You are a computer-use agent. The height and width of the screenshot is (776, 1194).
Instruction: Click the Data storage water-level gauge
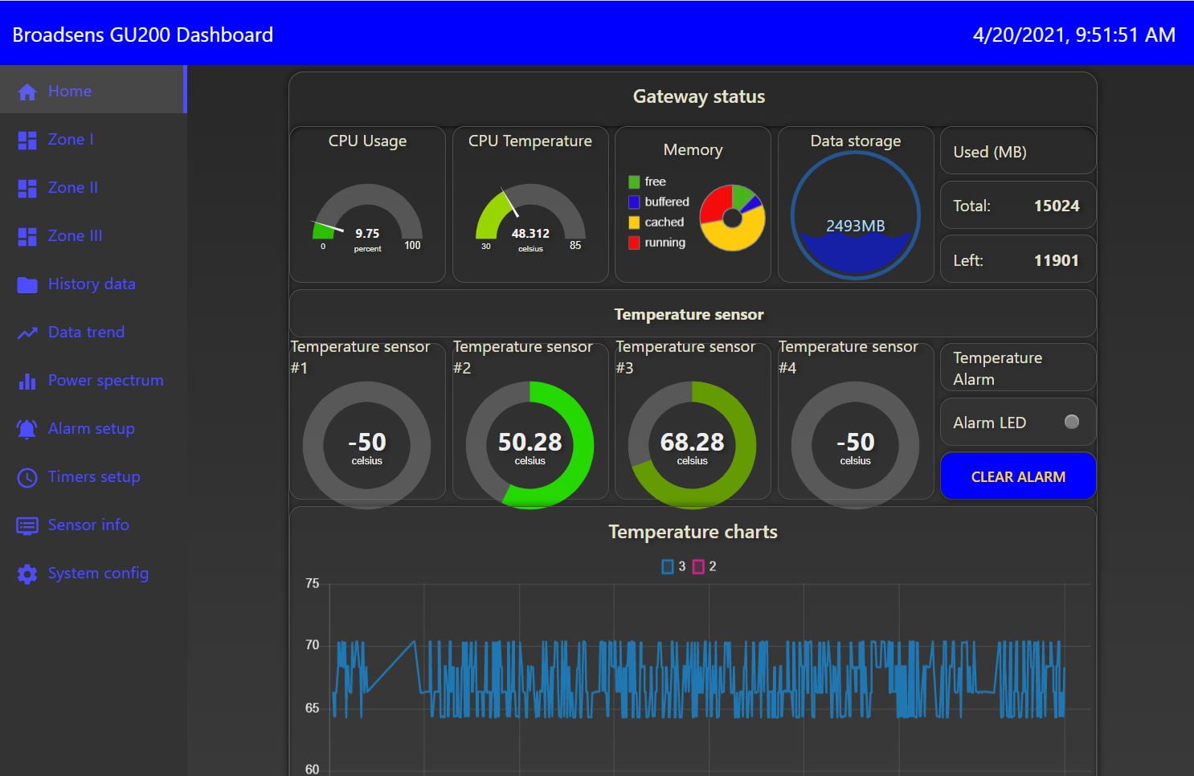[855, 215]
